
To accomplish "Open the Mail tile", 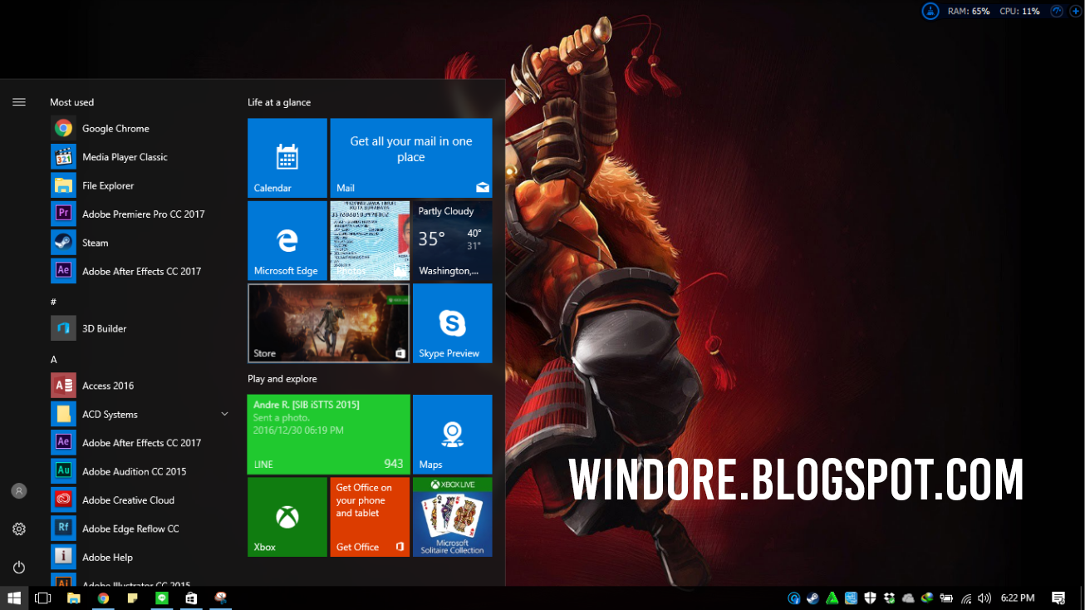I will pos(411,158).
